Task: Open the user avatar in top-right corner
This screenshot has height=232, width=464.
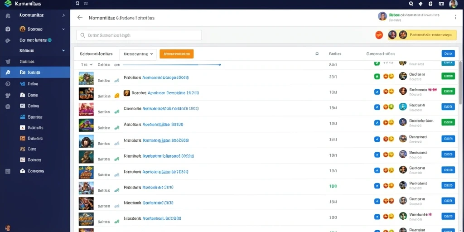Action: pos(453,4)
